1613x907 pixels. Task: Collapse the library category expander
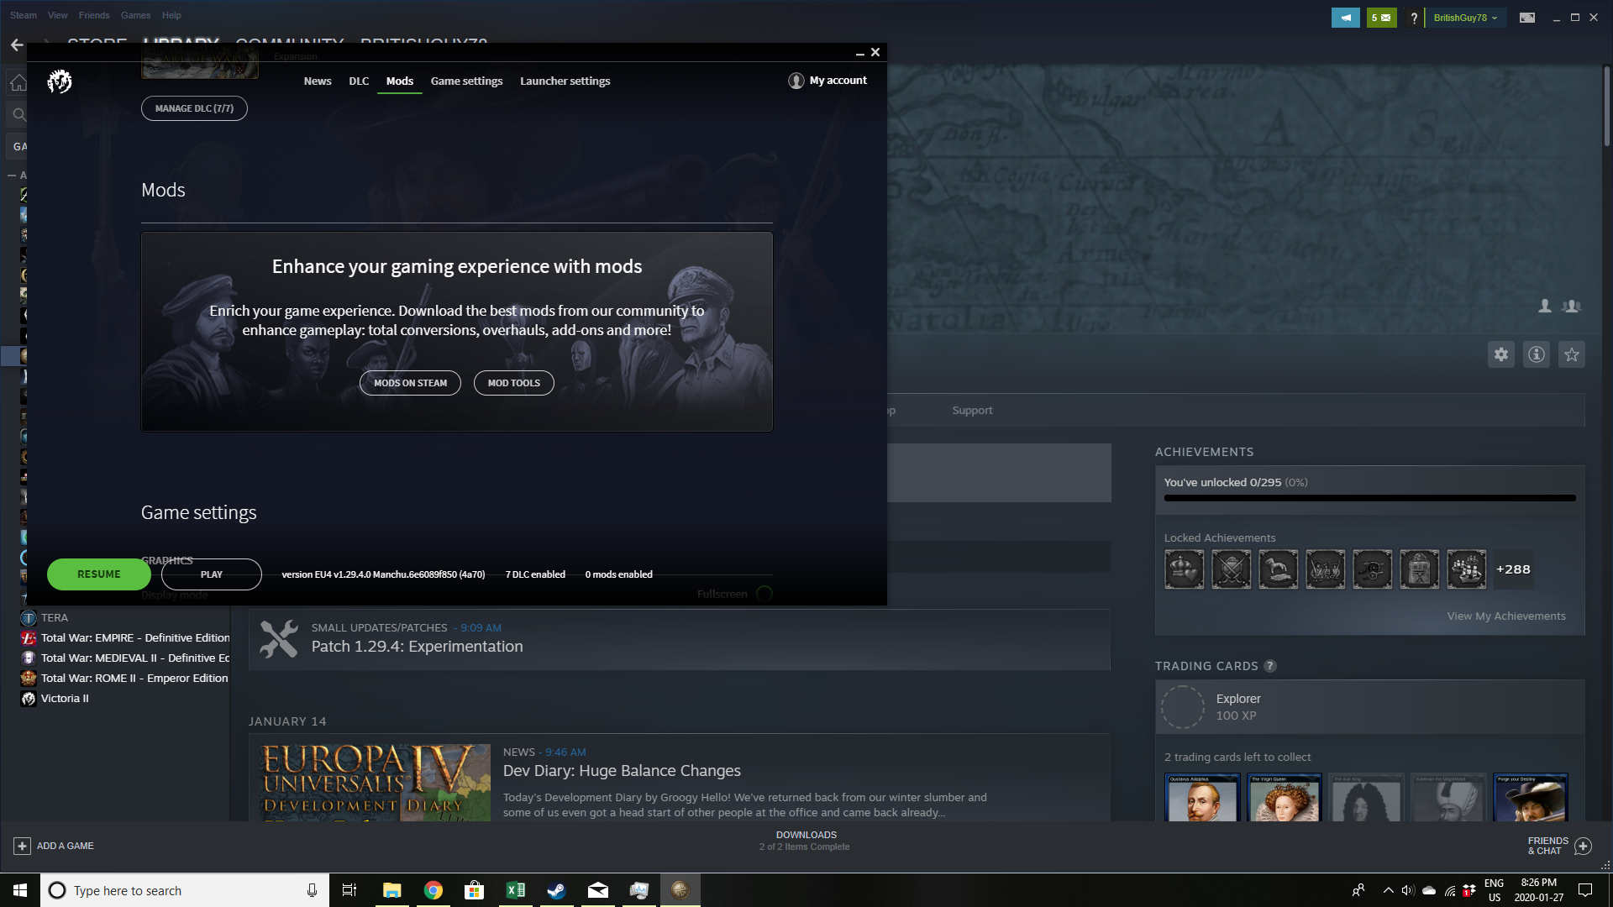pos(12,176)
